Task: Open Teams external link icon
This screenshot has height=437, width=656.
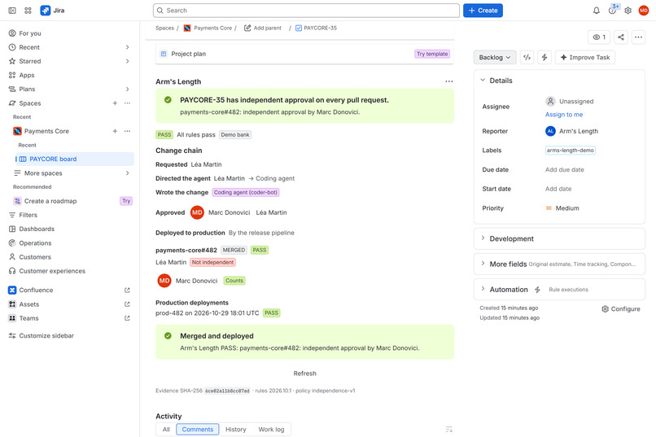Action: (x=127, y=318)
